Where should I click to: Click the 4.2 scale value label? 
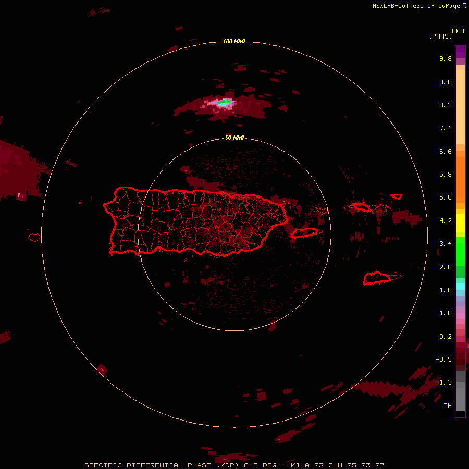446,221
